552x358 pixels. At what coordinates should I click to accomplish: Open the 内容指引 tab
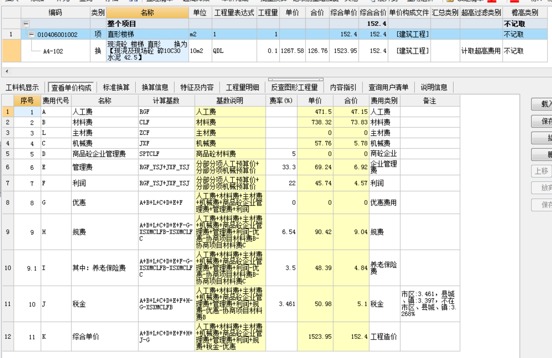pos(343,87)
